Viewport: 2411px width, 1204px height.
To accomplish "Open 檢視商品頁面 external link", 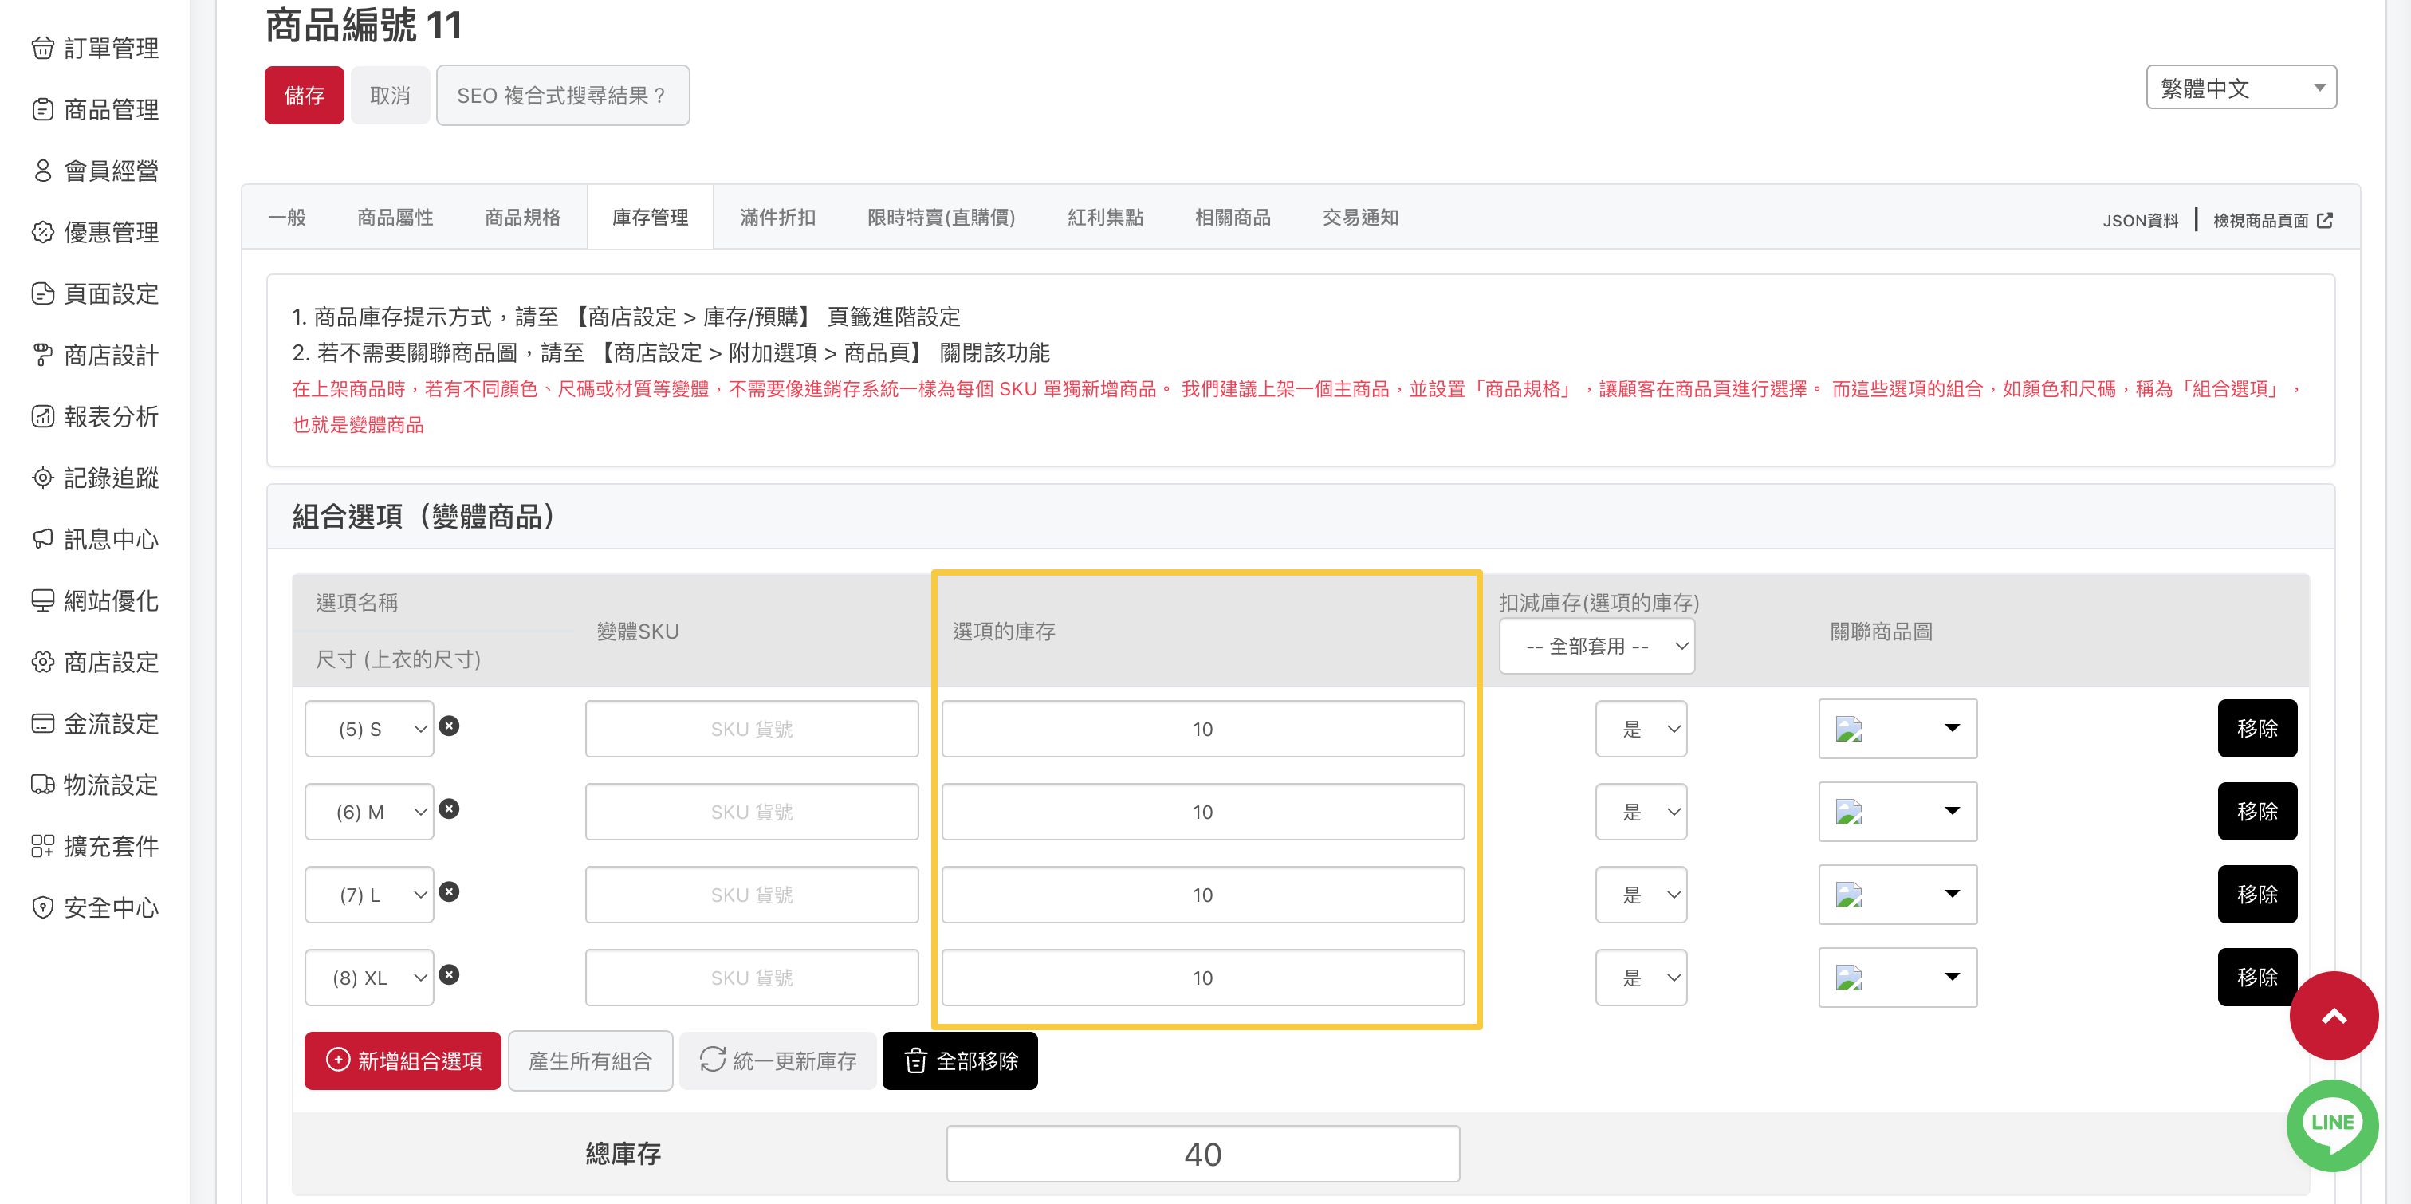I will [2271, 220].
